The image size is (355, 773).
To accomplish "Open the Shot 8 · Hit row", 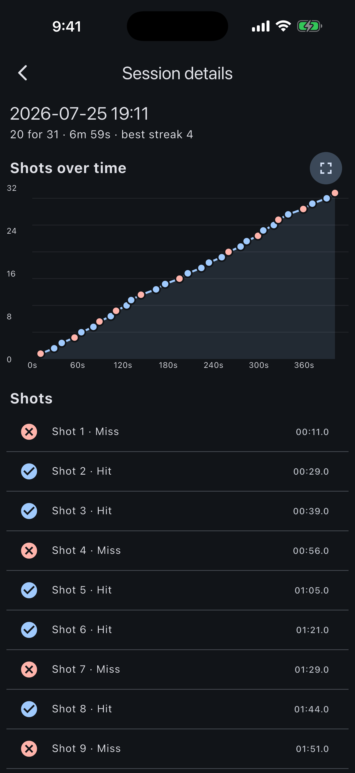I will pos(177,709).
